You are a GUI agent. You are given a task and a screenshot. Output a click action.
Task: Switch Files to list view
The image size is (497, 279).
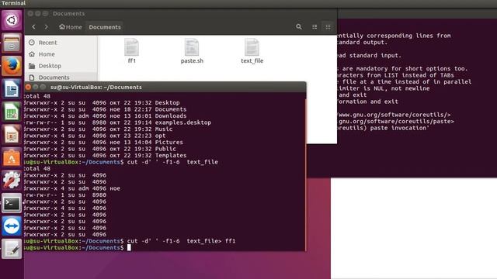315,27
